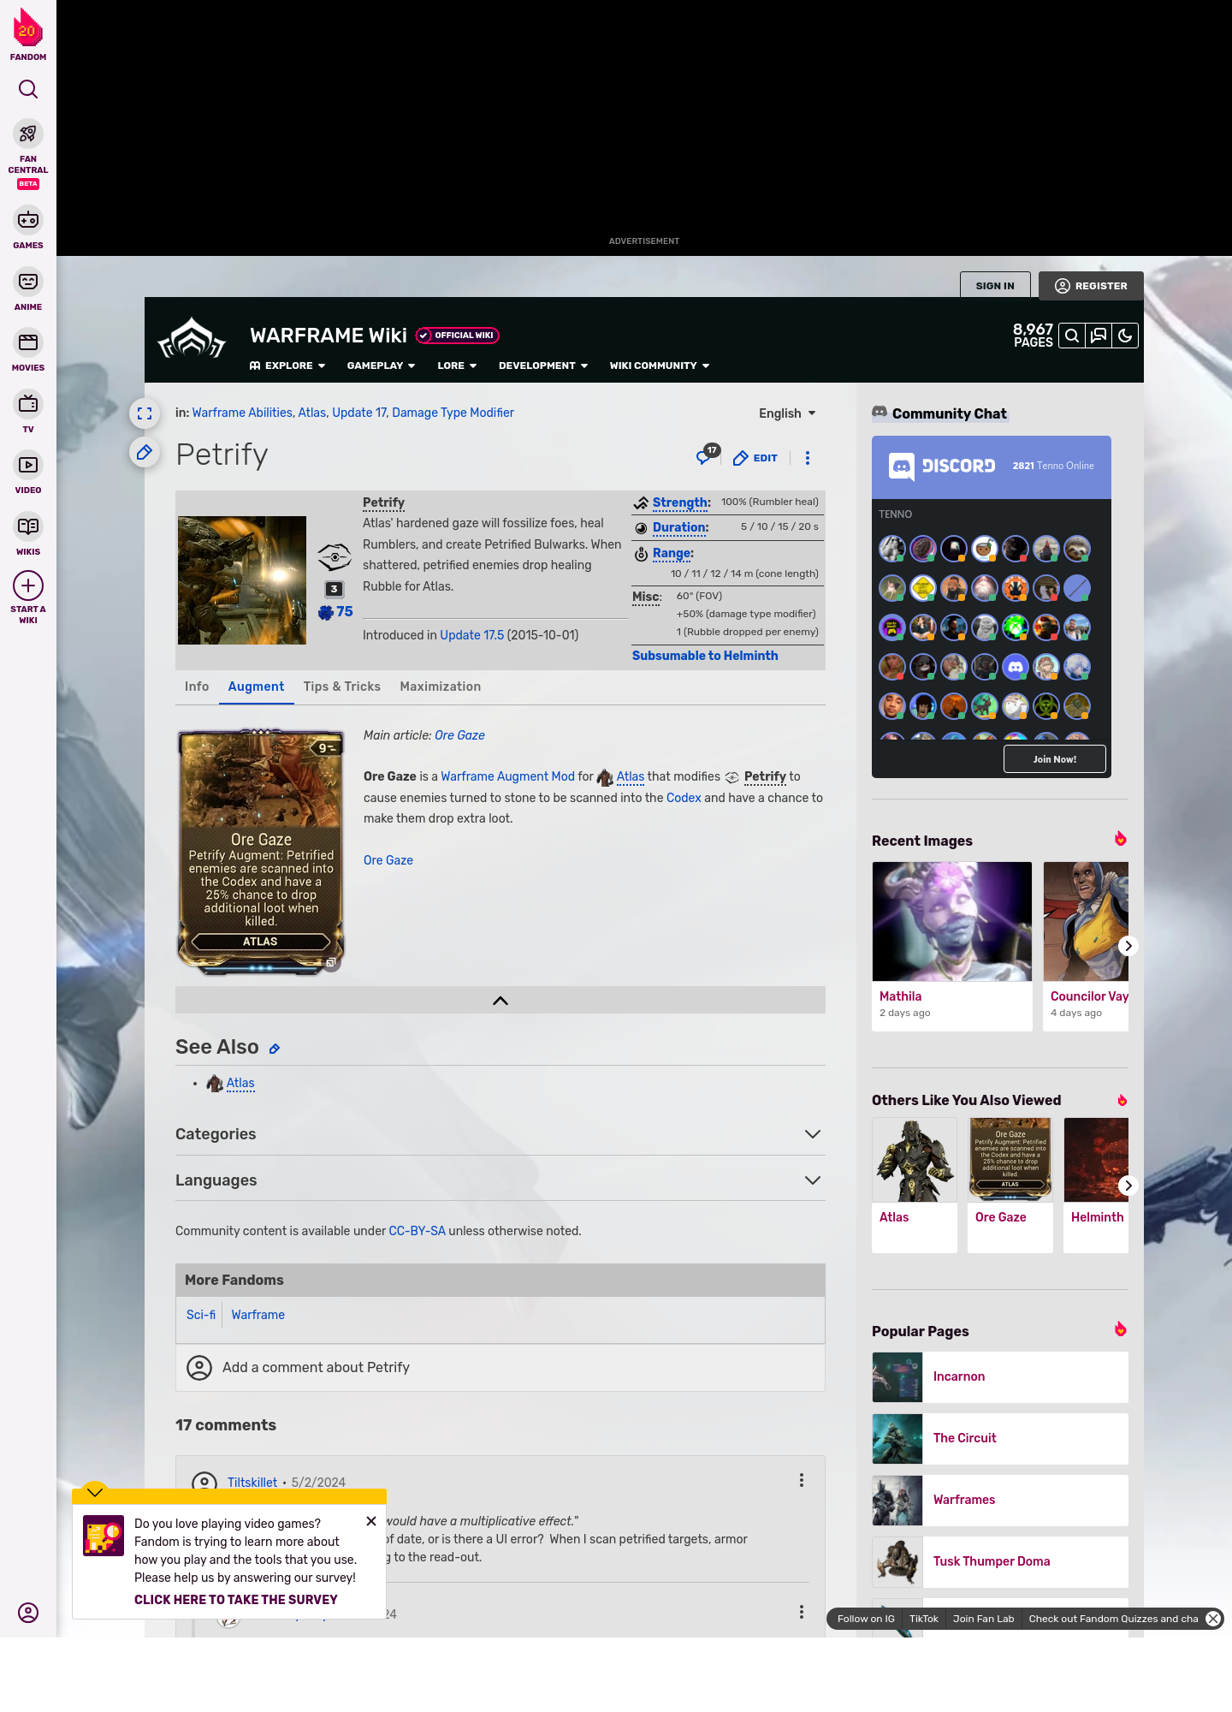The image size is (1232, 1712).
Task: Toggle dark theme moon icon
Action: 1125,336
